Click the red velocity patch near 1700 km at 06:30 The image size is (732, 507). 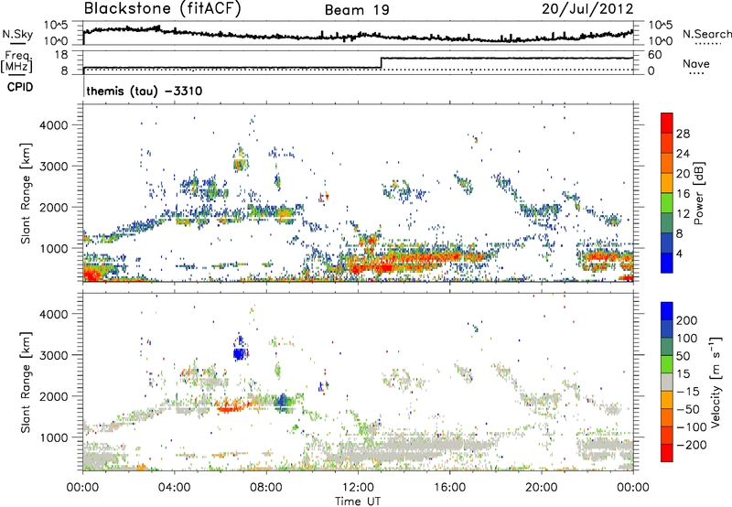click(229, 407)
